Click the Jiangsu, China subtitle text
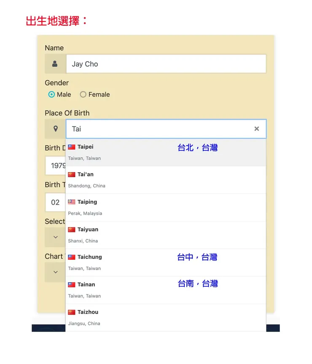 click(x=84, y=324)
